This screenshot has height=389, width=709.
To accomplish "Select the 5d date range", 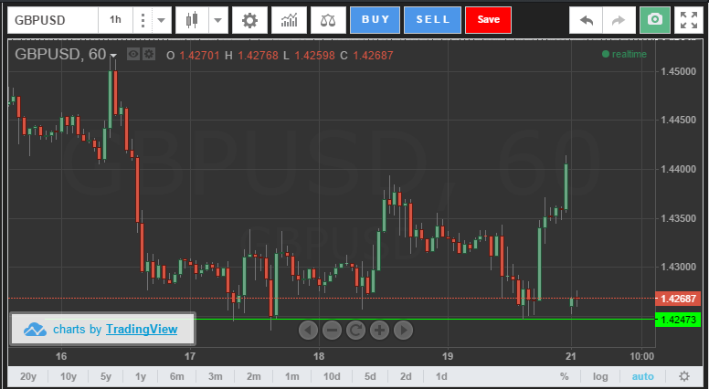I will point(370,376).
